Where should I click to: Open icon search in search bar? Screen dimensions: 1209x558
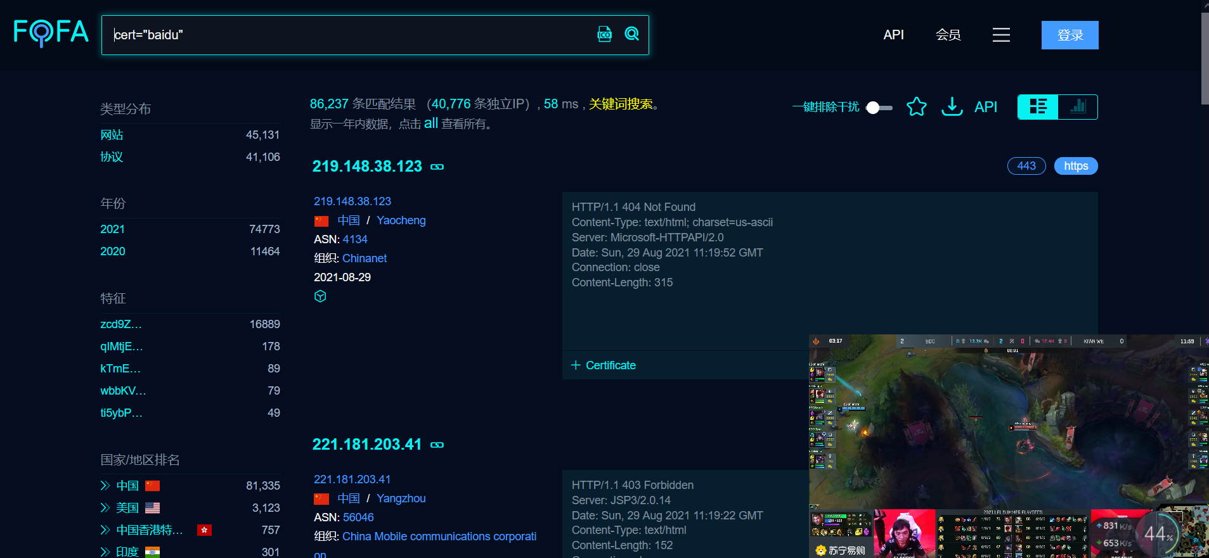pos(605,34)
